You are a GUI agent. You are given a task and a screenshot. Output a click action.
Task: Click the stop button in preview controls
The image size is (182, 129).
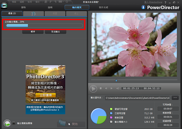pos(101,88)
